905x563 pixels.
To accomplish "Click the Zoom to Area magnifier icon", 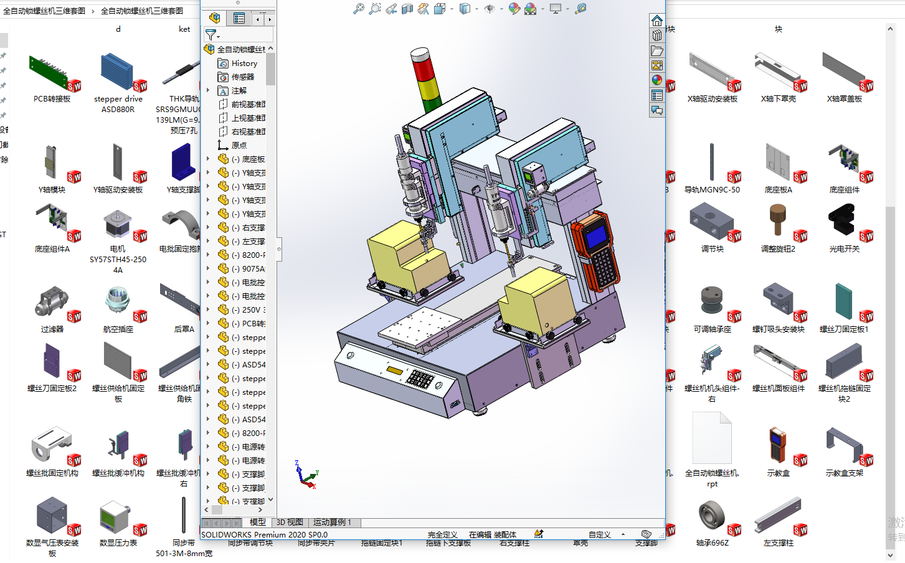I will 375,9.
